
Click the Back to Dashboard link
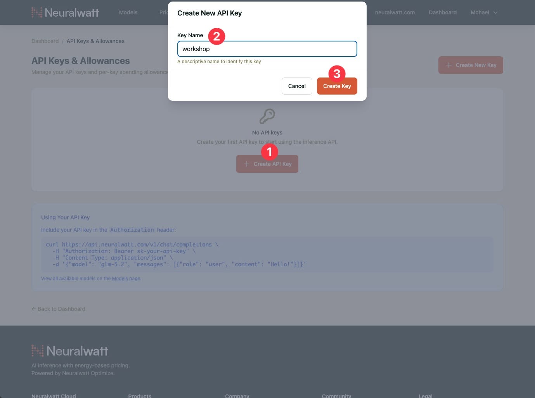click(58, 309)
